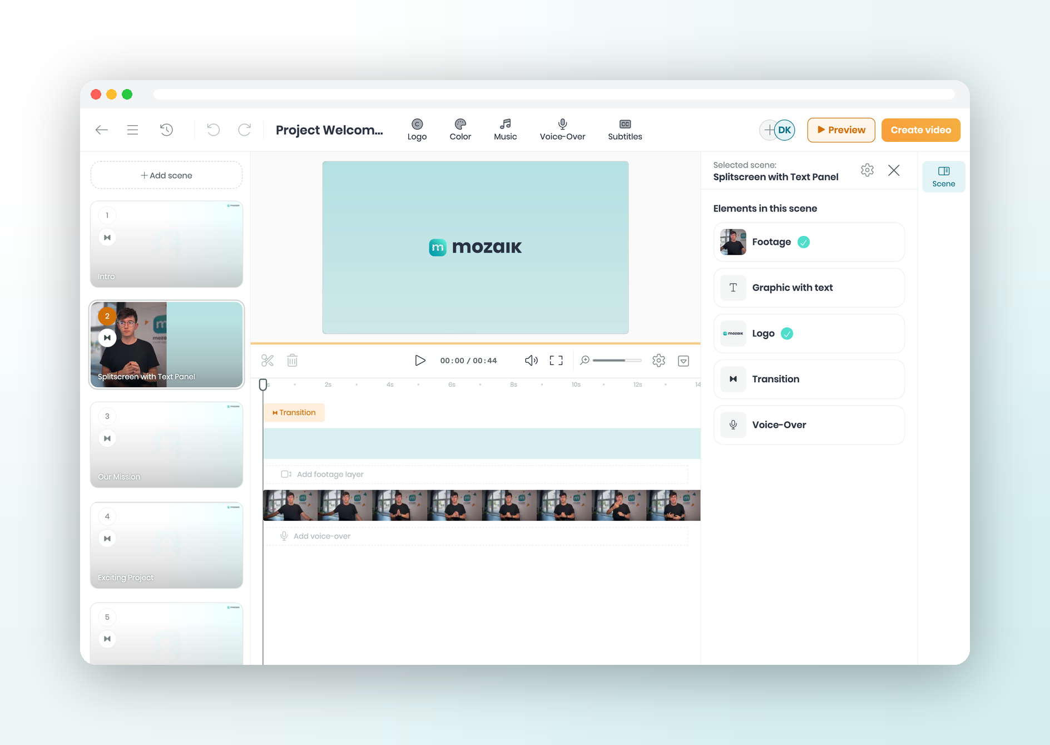Select Splitscreen with Text Panel scene thumbnail

[x=166, y=344]
